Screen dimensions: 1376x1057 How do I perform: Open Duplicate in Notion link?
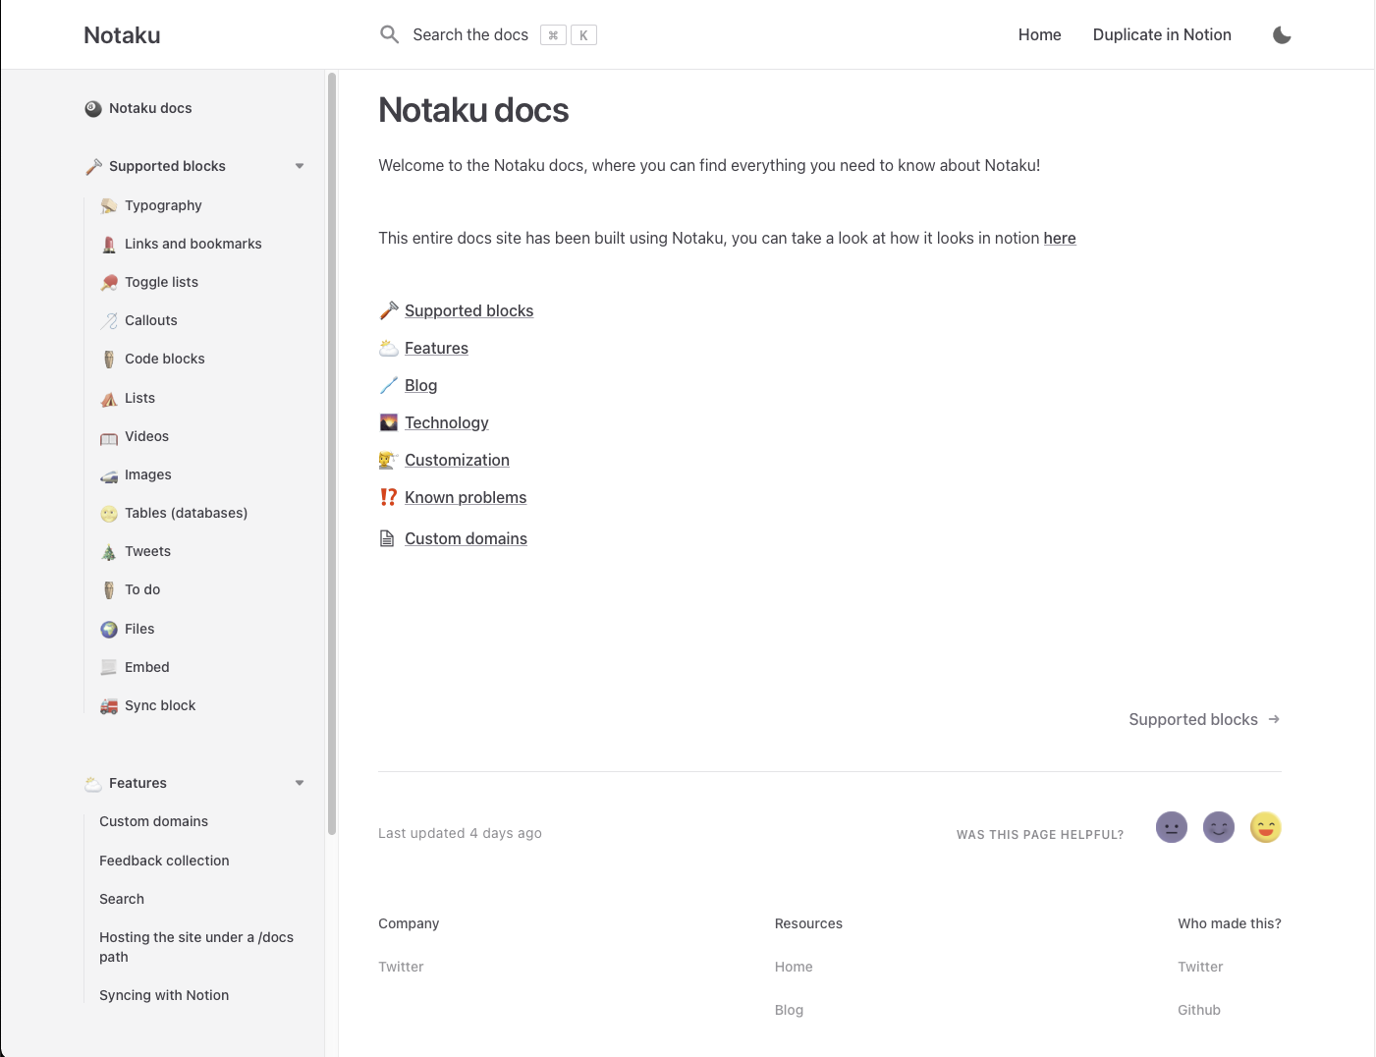(x=1162, y=34)
